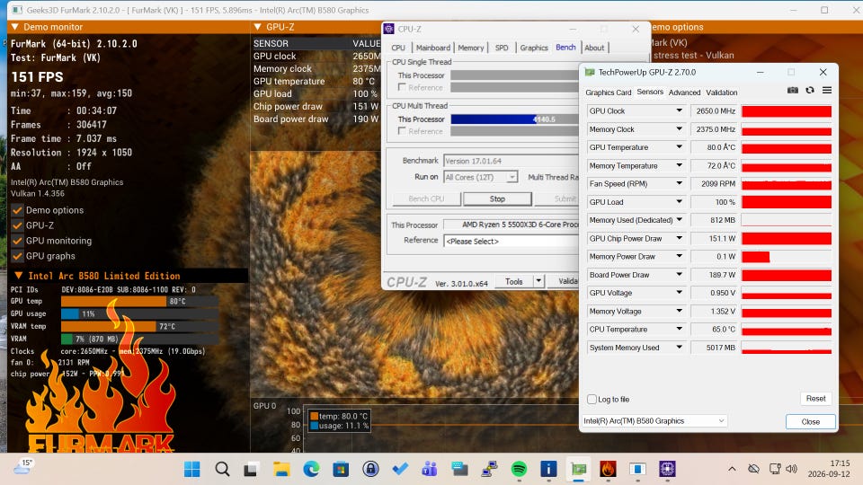
Task: Open the volume speaker tray icon
Action: pyautogui.click(x=791, y=469)
